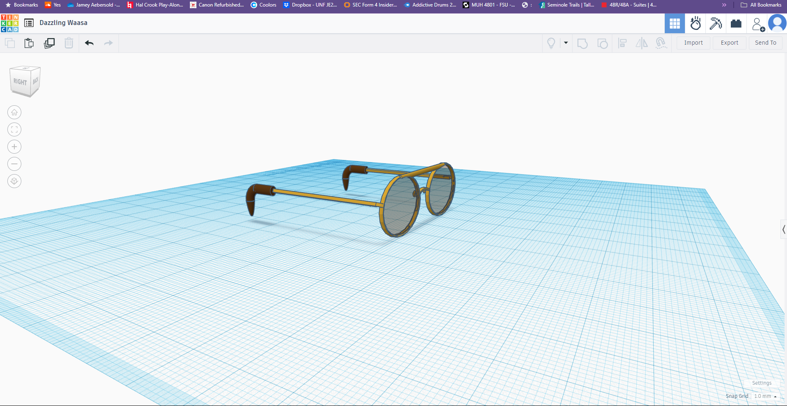Click the Duplicate and repeat icon
Viewport: 787px width, 406px height.
click(x=49, y=43)
